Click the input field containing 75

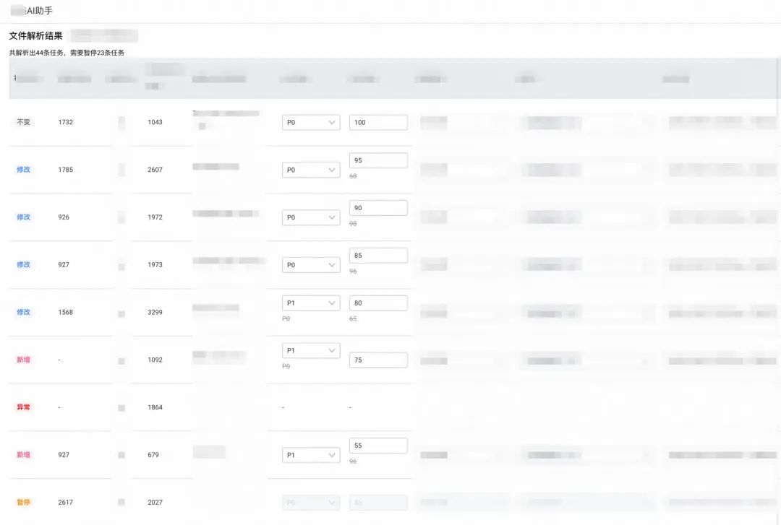pos(378,360)
